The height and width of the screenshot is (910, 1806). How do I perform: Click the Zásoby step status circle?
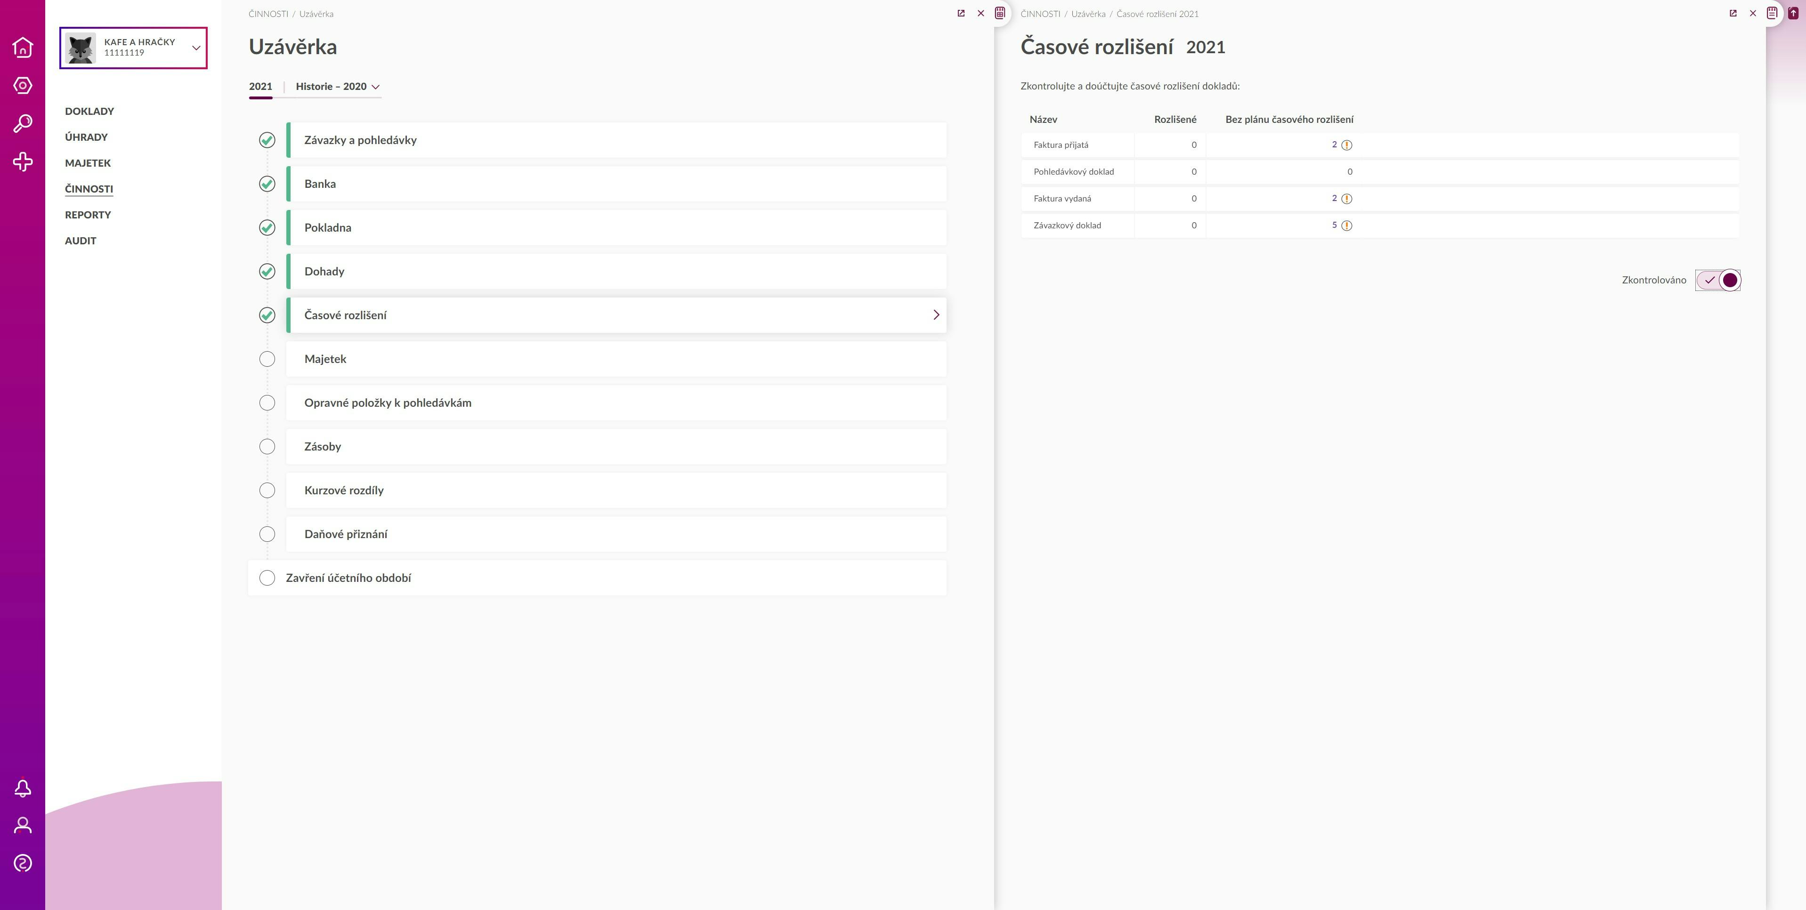[267, 447]
